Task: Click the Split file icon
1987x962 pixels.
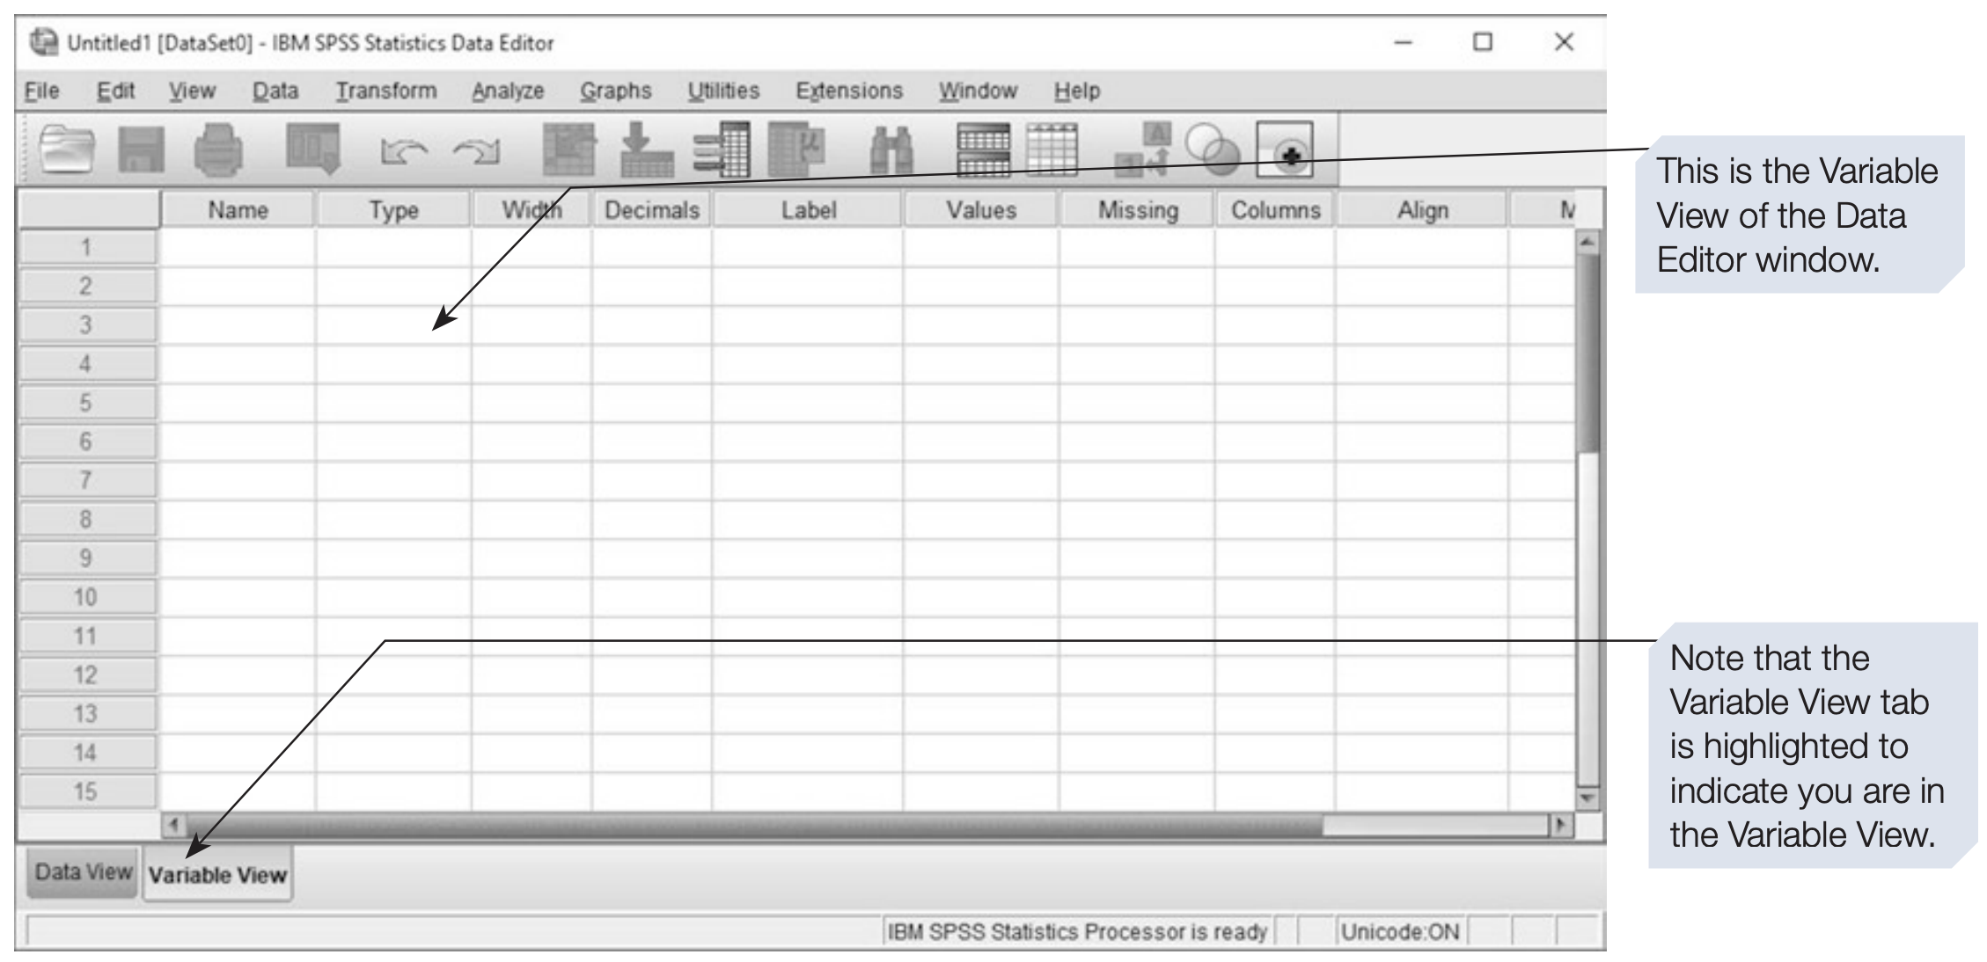Action: [983, 149]
